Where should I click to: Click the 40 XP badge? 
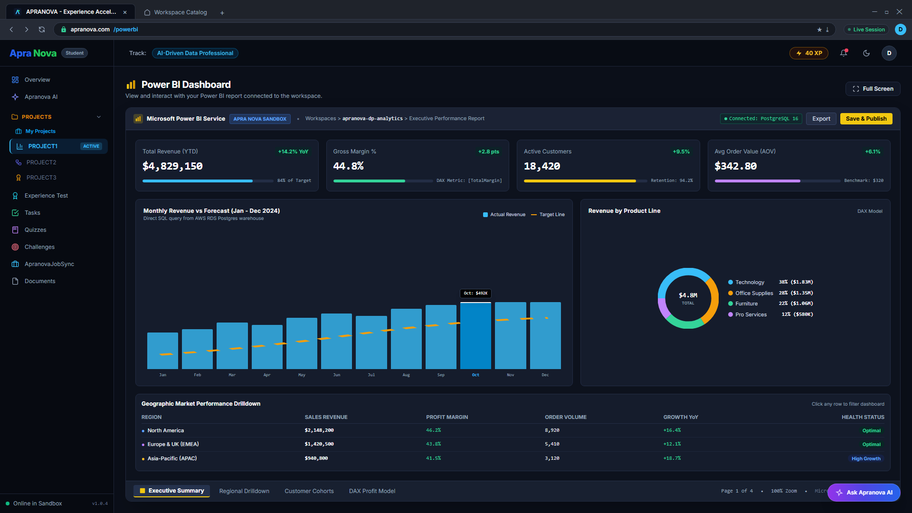[x=808, y=53]
